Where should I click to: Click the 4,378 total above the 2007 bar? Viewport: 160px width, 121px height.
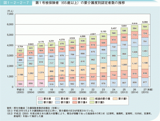pos(62,39)
